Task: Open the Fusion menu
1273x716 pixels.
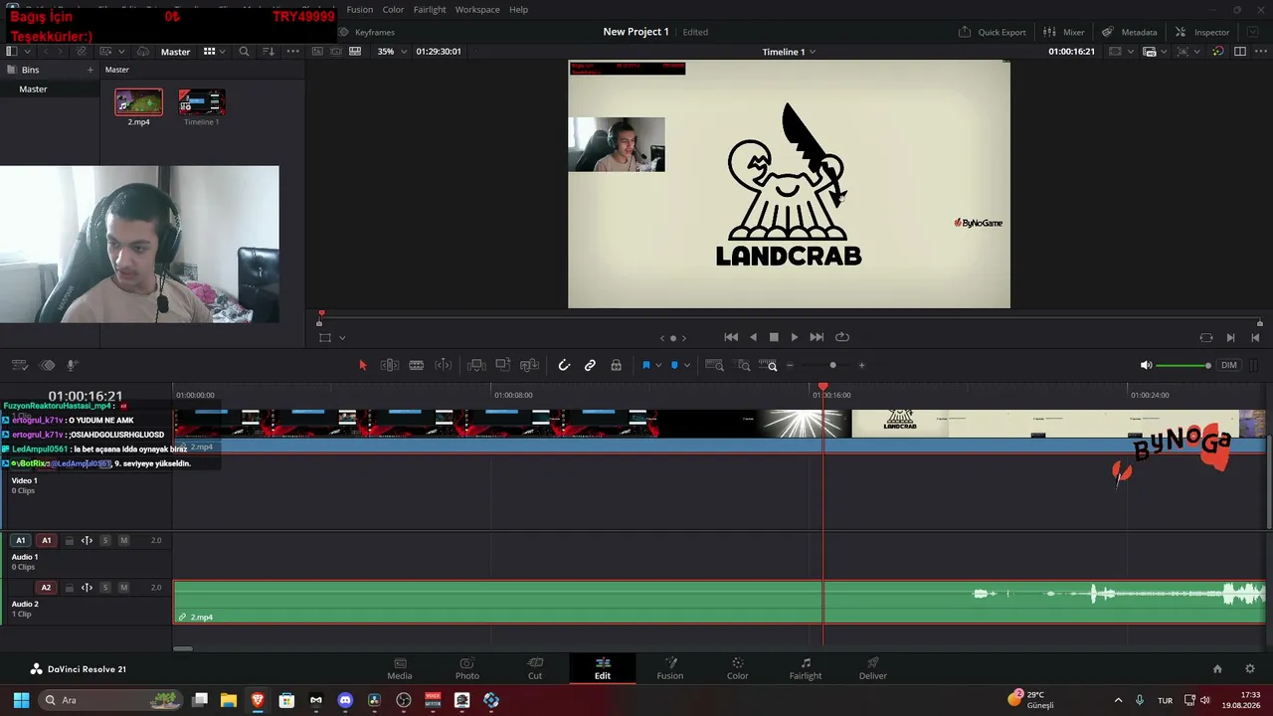Action: (x=360, y=9)
